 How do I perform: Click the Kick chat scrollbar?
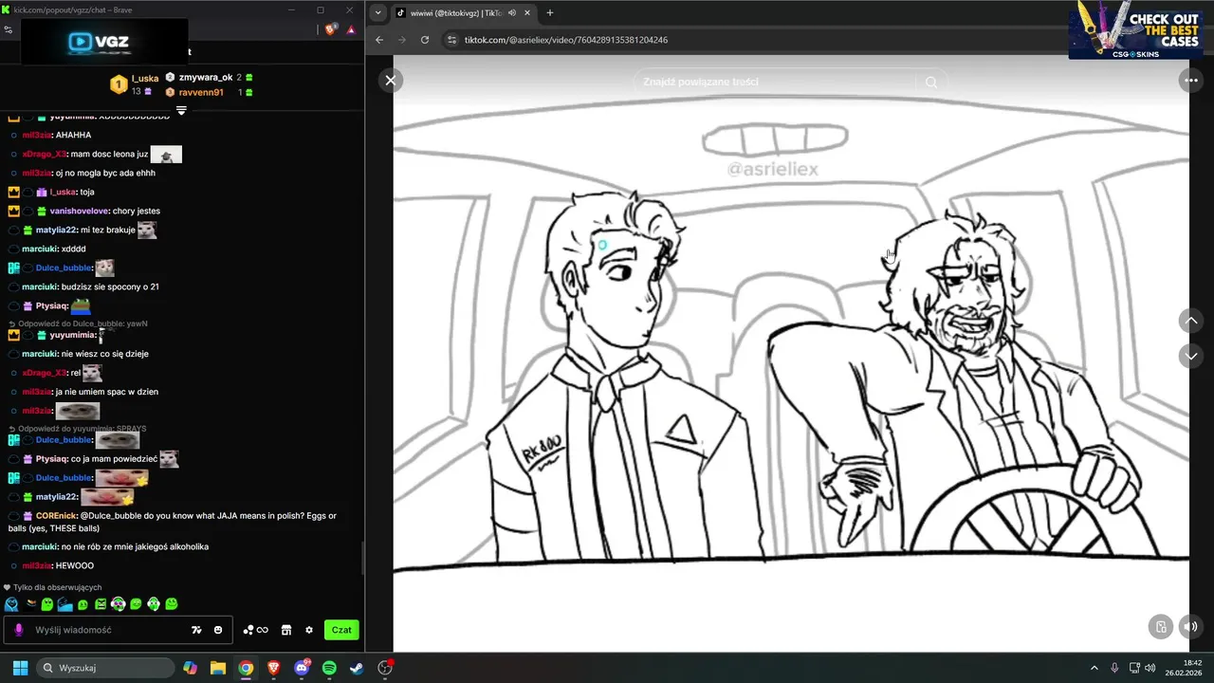(362, 558)
